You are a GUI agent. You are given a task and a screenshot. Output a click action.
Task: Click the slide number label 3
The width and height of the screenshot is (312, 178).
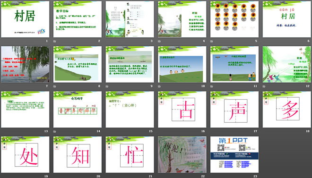pyautogui.click(x=151, y=41)
